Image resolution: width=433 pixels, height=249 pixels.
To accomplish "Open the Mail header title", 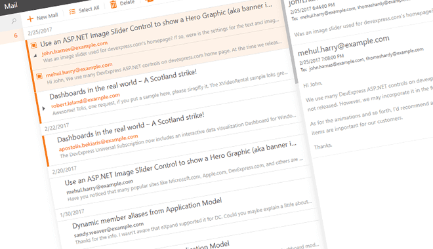I will click(x=10, y=5).
